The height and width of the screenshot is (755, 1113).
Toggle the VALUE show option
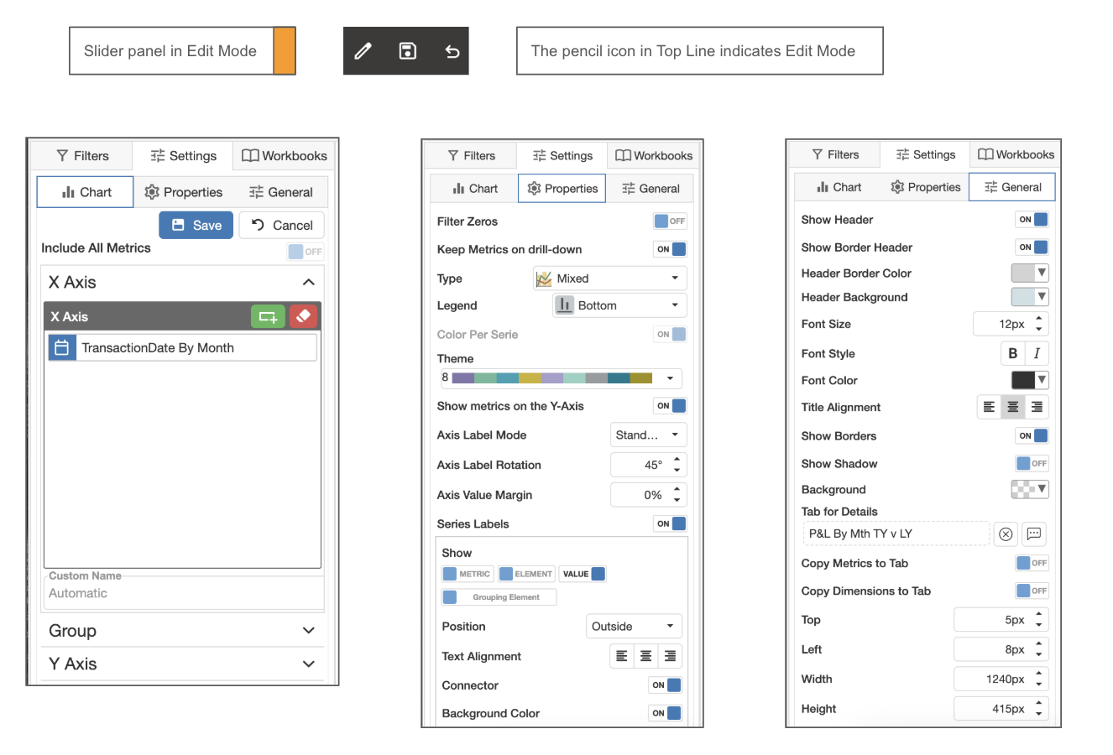(x=583, y=574)
